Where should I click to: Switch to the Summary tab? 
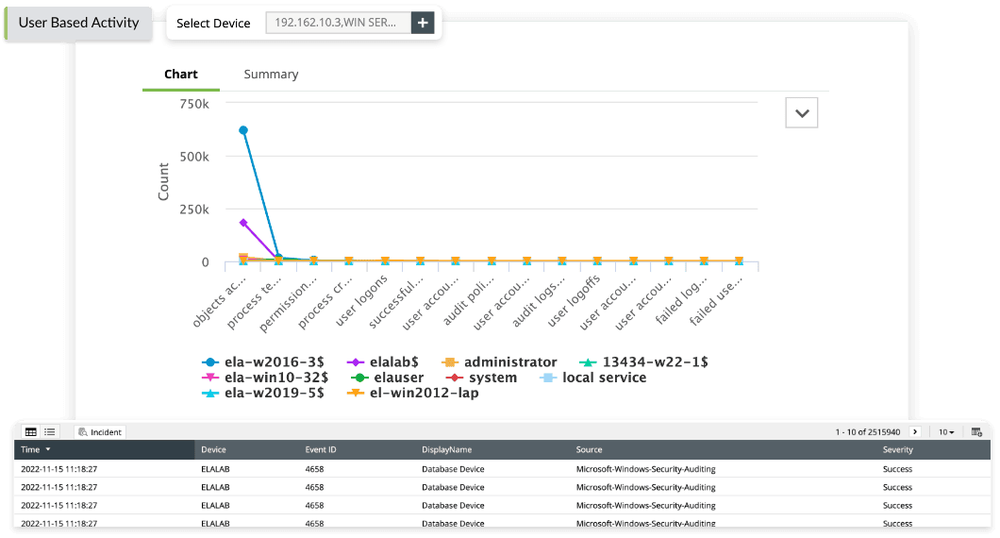(x=271, y=75)
